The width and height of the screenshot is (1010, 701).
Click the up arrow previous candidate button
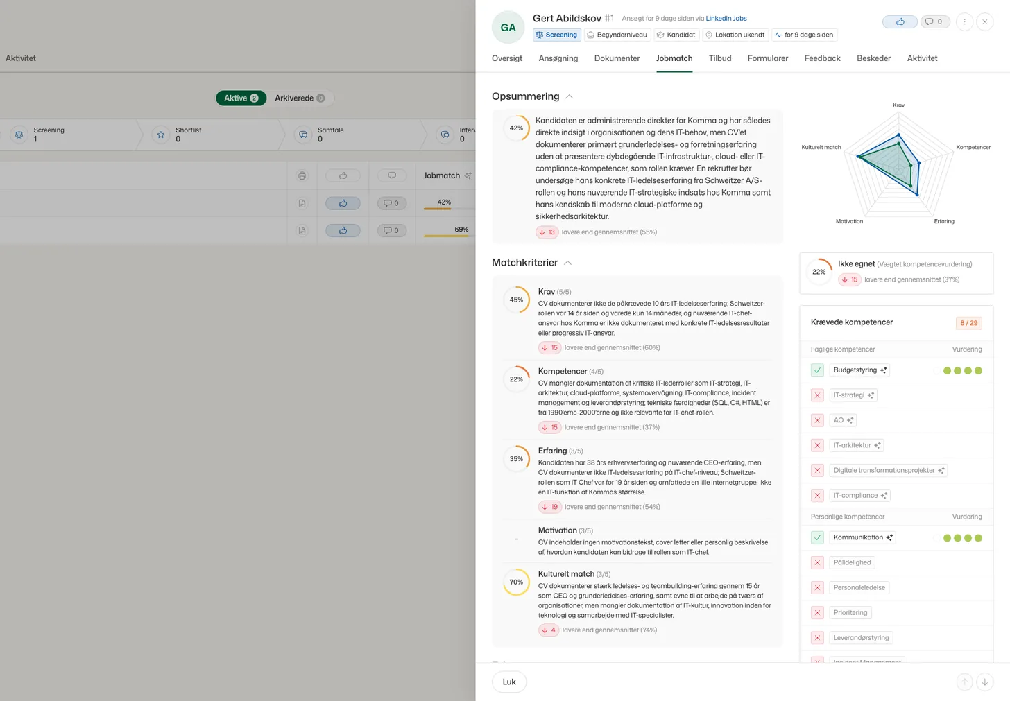pos(964,682)
